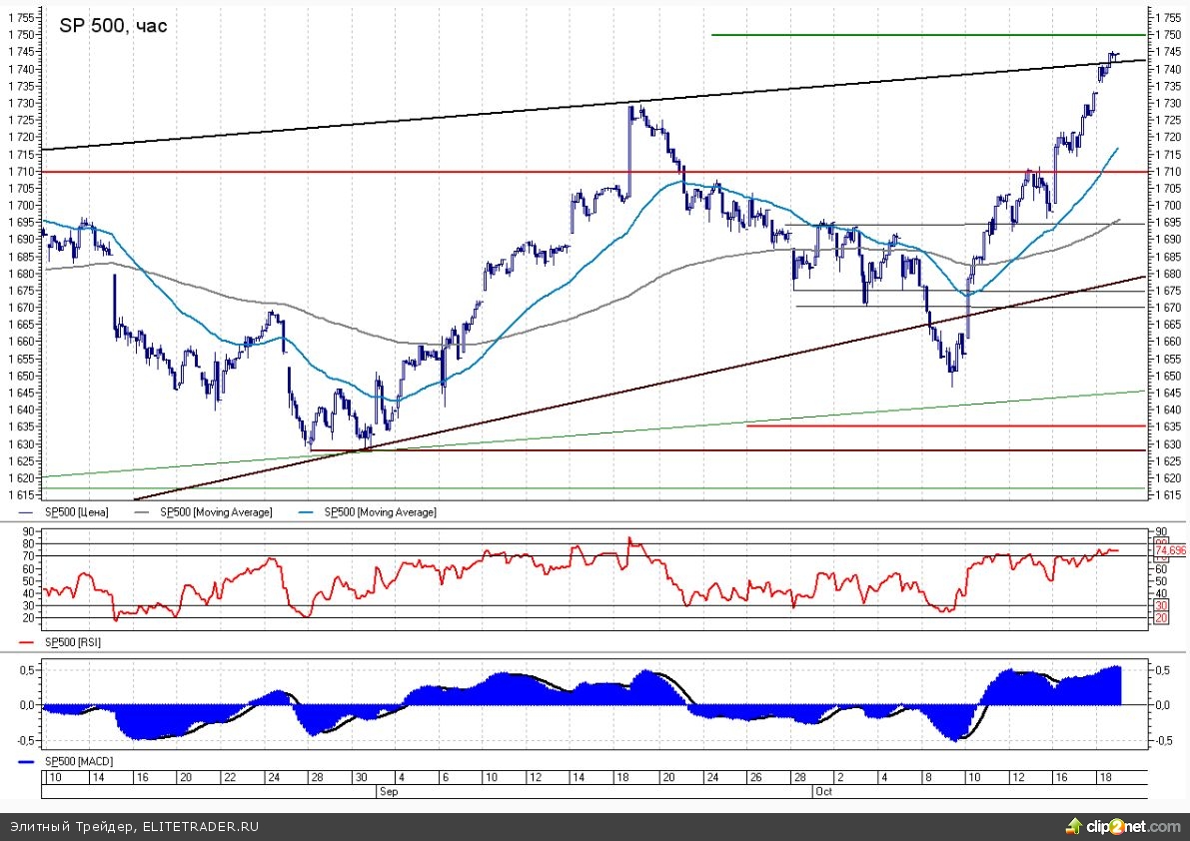1190x841 pixels.
Task: Click the red RSI value 74,696 label
Action: [x=1169, y=550]
